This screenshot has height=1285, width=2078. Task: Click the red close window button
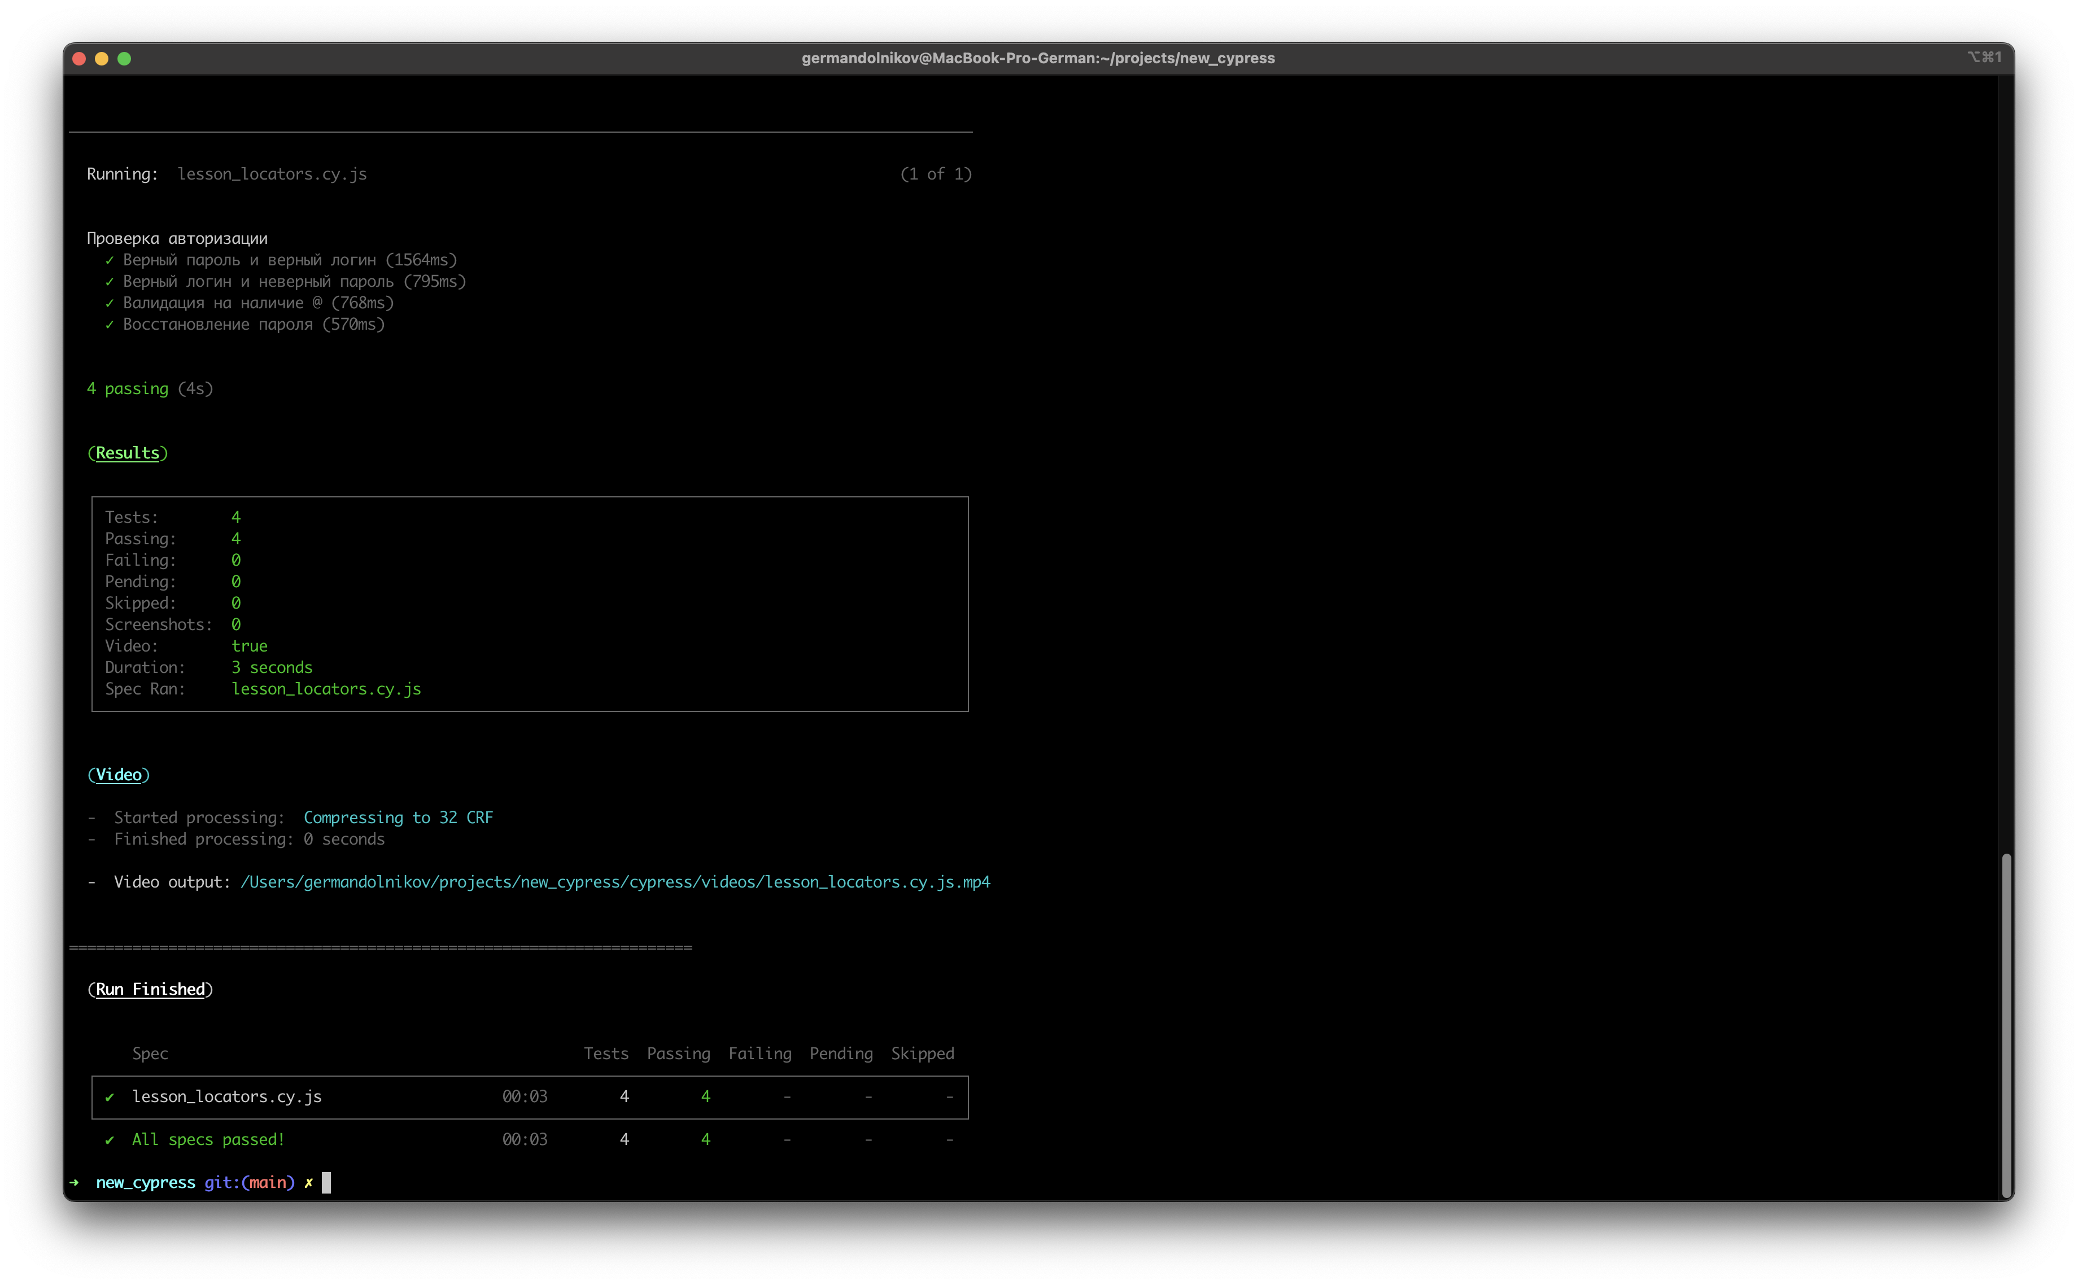(x=79, y=59)
